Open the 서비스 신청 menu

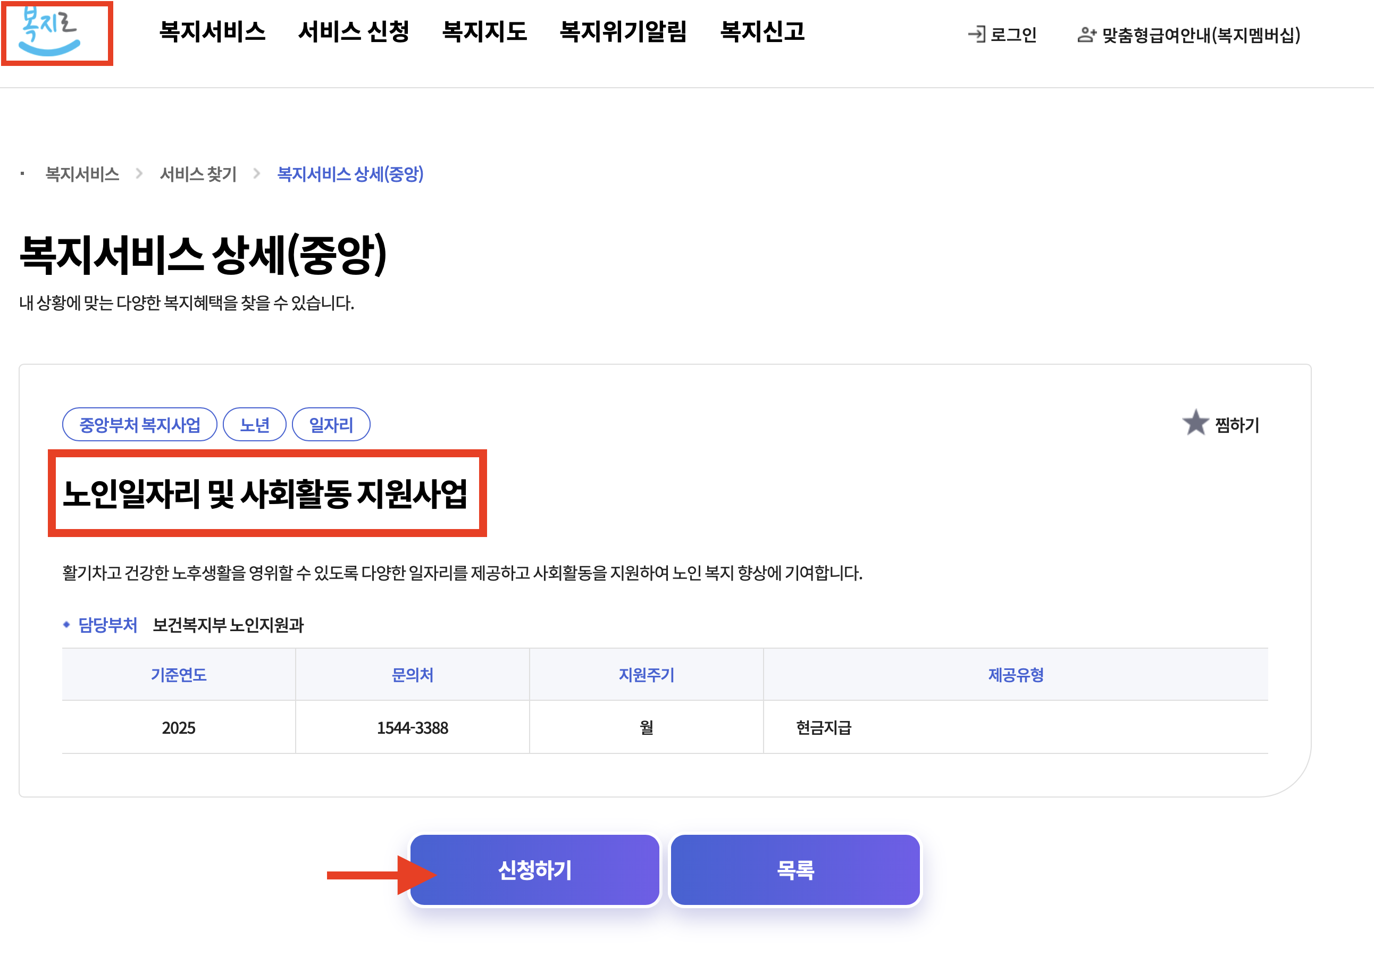(x=353, y=32)
